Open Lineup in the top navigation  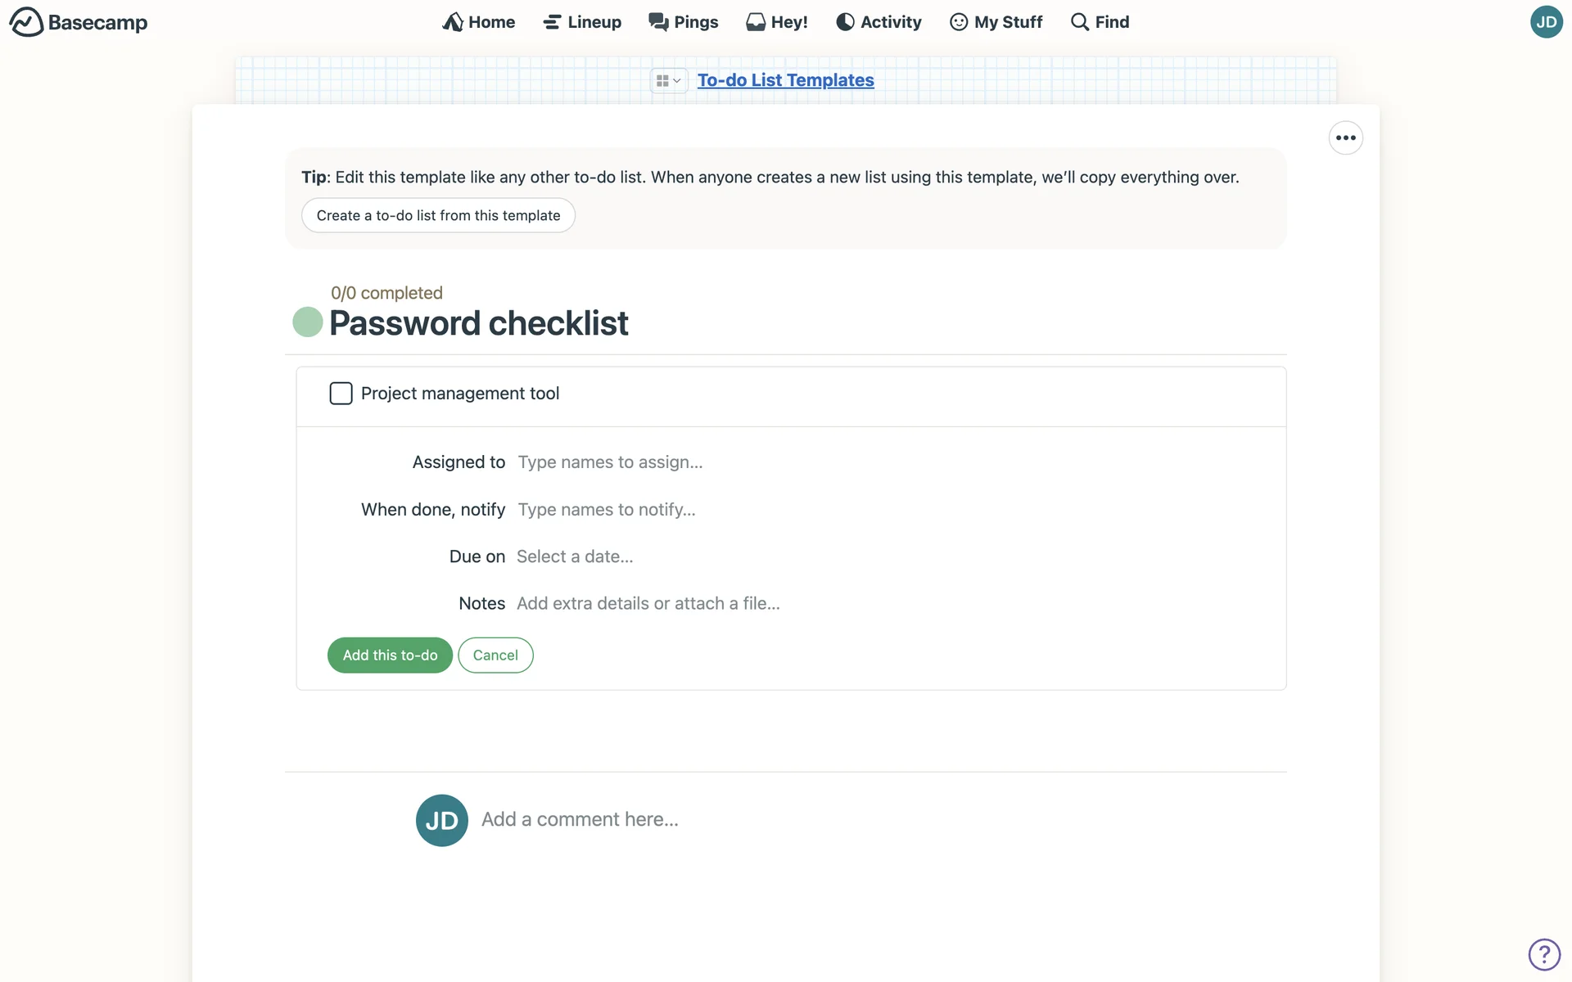coord(582,22)
